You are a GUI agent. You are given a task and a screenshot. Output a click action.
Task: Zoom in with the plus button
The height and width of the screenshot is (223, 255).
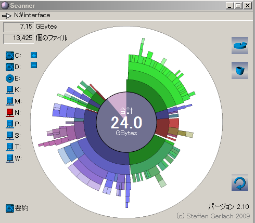pos(34,55)
